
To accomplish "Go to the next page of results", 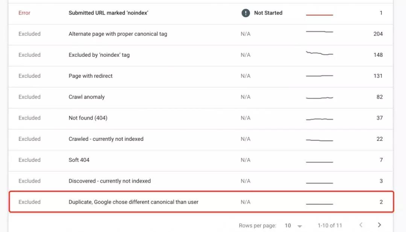I will (379, 225).
